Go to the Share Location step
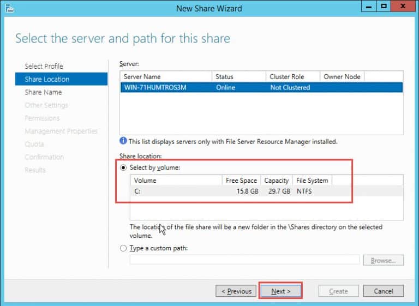This screenshot has height=306, width=419. 47,79
